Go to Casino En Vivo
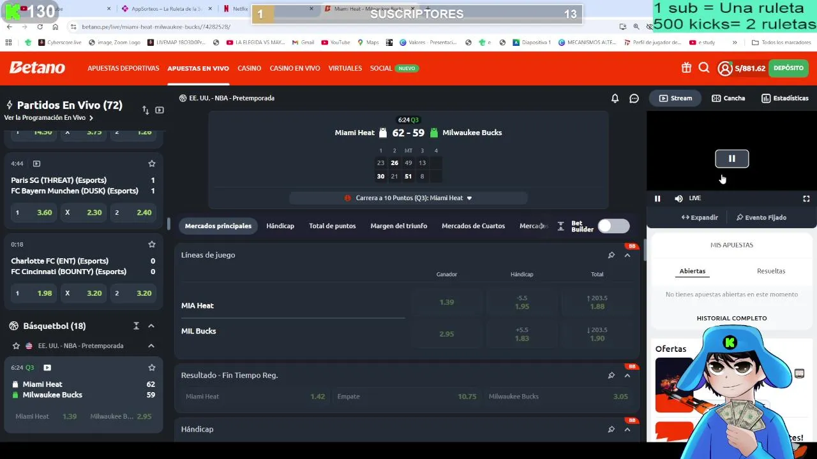Image resolution: width=817 pixels, height=459 pixels. [x=295, y=68]
